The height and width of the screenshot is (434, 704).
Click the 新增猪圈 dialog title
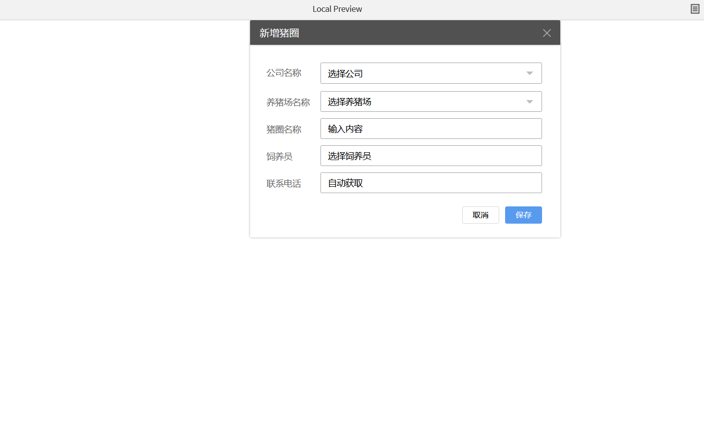[x=280, y=33]
